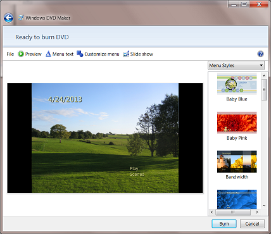Screen dimensions: 271x234
Task: Click the Cancel button
Action: 252,224
